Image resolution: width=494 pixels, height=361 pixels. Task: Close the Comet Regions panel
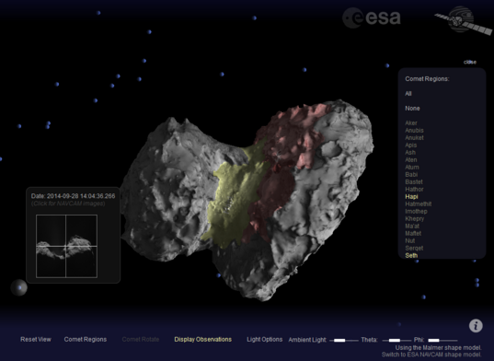pyautogui.click(x=470, y=62)
